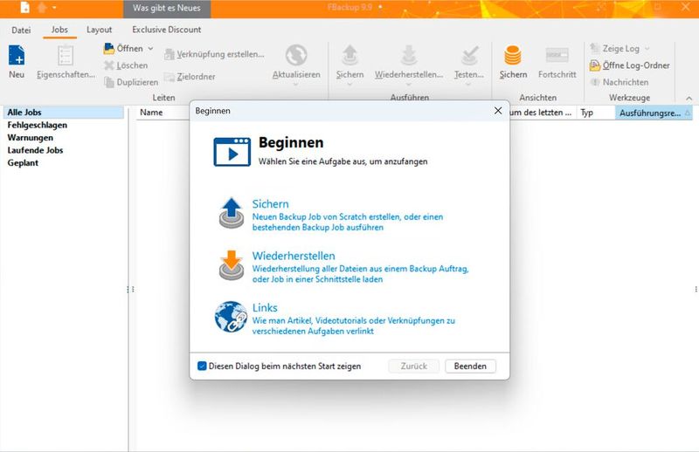Open the Exclusive Discount tab
Screen dimensions: 699x452
click(166, 30)
